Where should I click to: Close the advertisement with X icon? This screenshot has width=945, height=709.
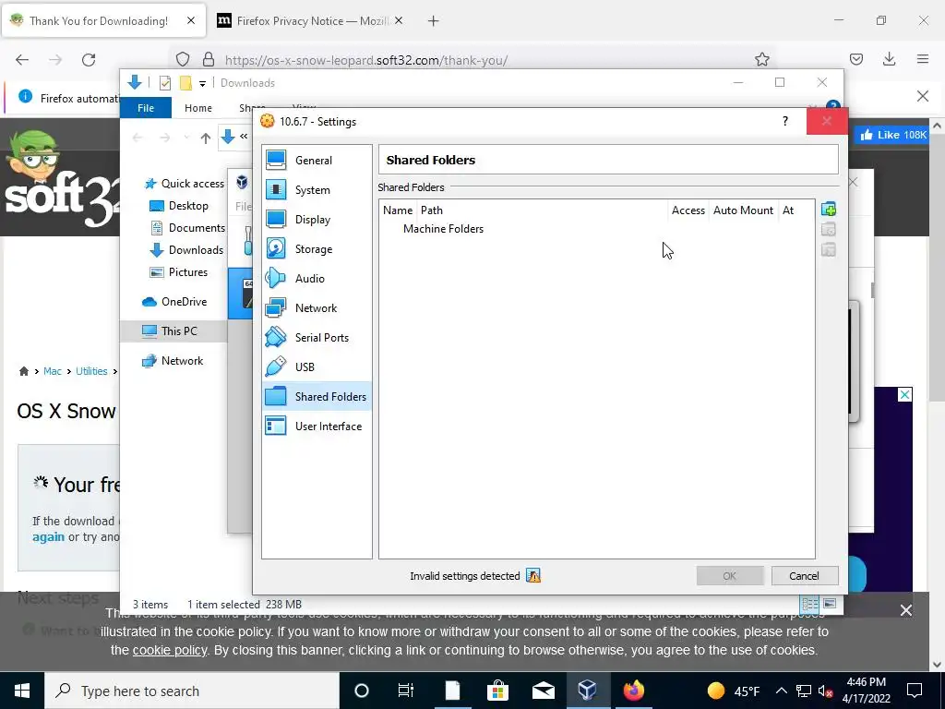[904, 395]
